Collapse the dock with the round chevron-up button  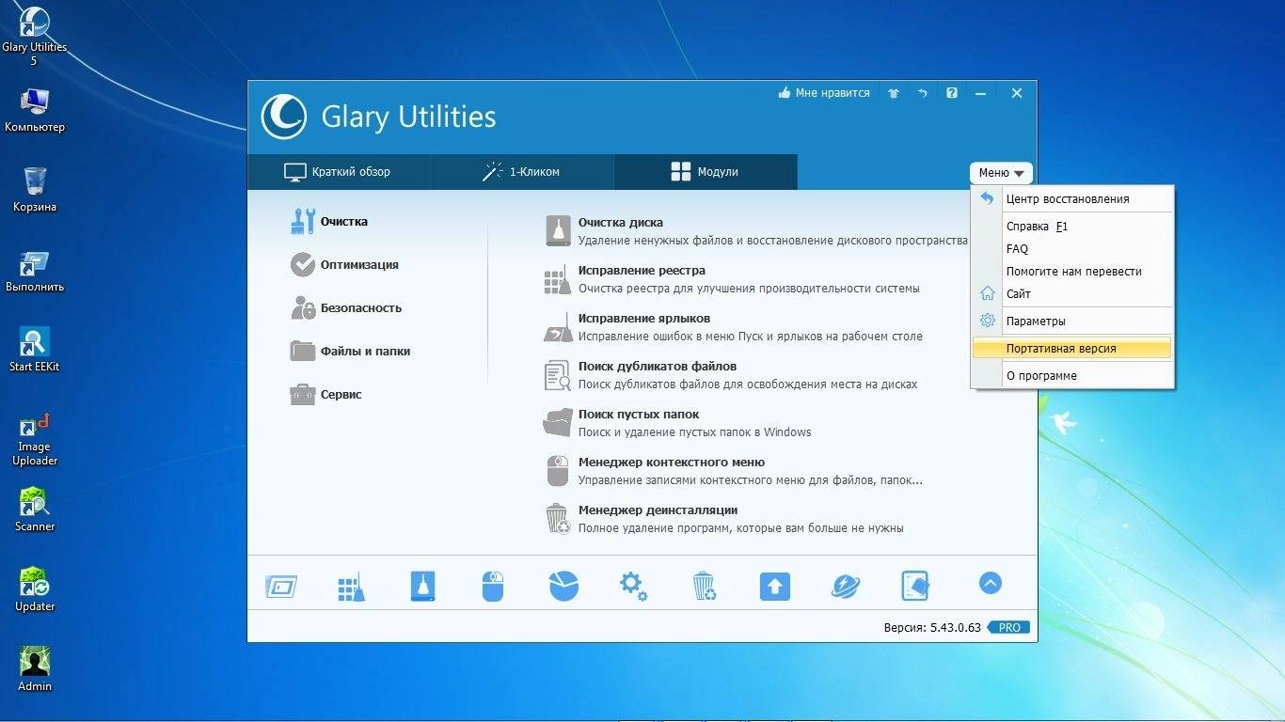click(990, 583)
